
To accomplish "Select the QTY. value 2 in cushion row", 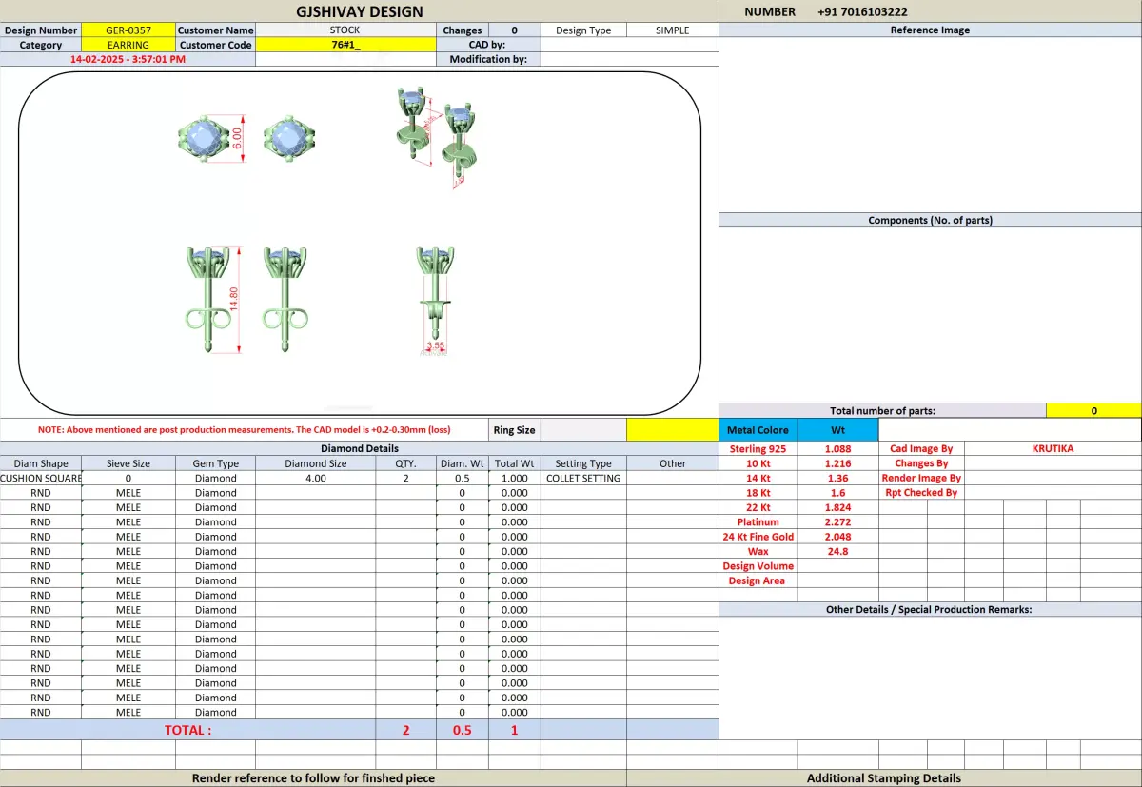I will click(x=405, y=479).
